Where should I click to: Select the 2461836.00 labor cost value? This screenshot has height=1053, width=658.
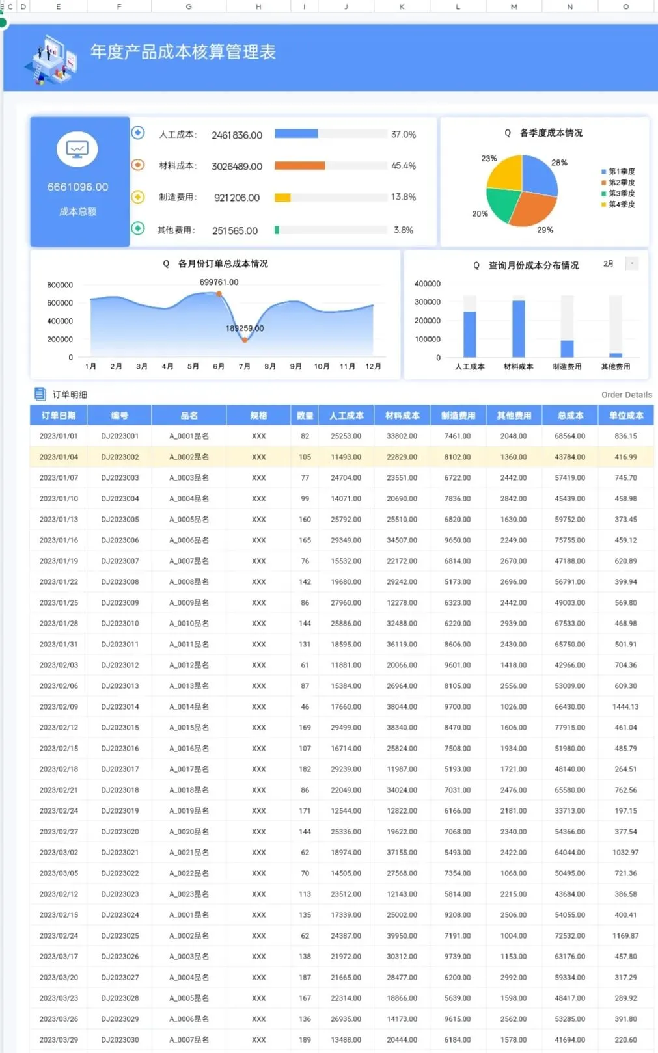pos(237,135)
